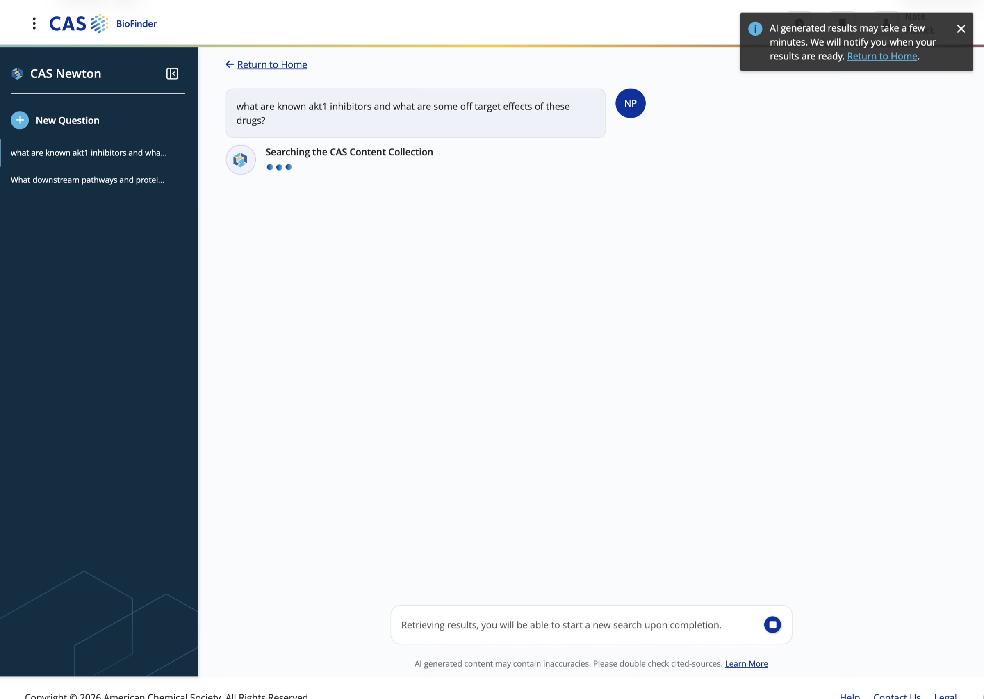Click the NP user avatar
The height and width of the screenshot is (699, 984).
click(x=630, y=103)
